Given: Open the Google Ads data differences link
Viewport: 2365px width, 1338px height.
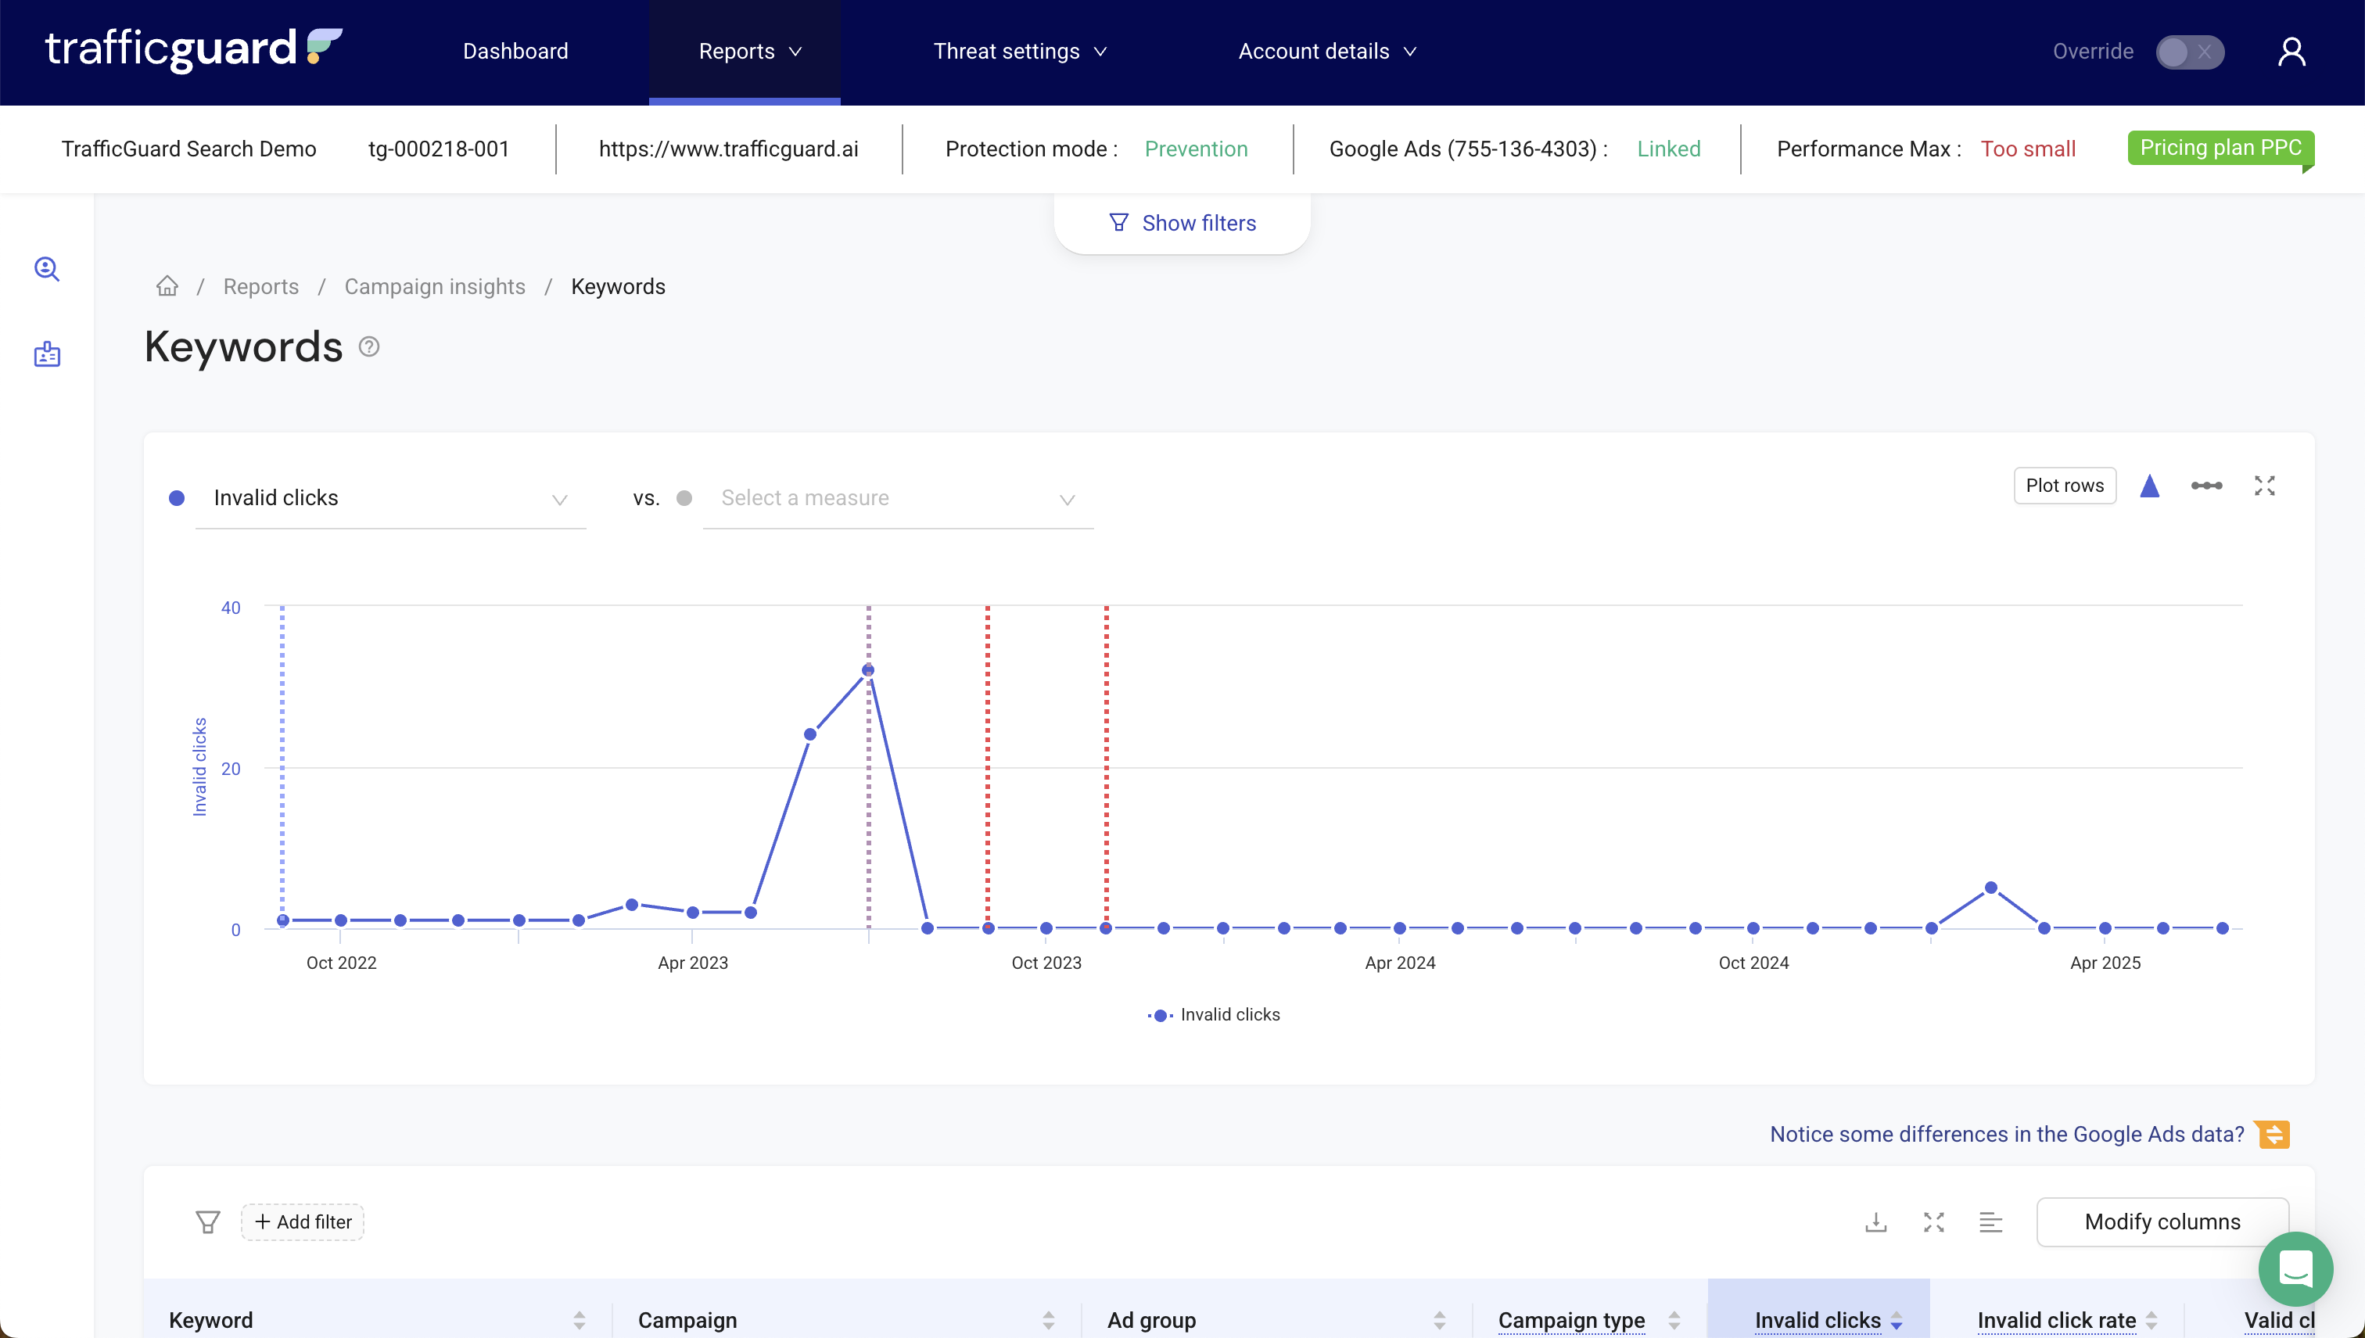Looking at the screenshot, I should 2007,1133.
